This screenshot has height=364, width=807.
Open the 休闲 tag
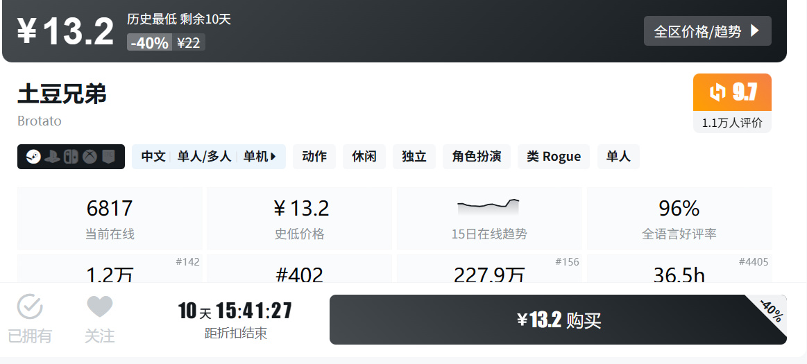tap(364, 157)
